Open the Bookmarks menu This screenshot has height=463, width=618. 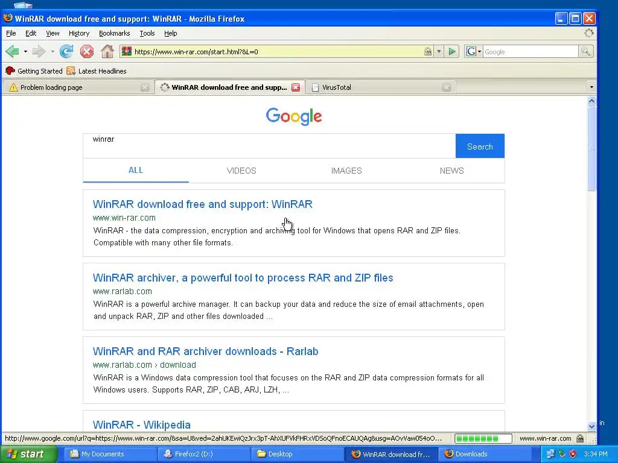pos(114,33)
